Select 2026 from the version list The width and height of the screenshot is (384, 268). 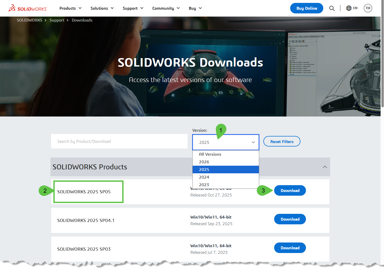(x=204, y=162)
